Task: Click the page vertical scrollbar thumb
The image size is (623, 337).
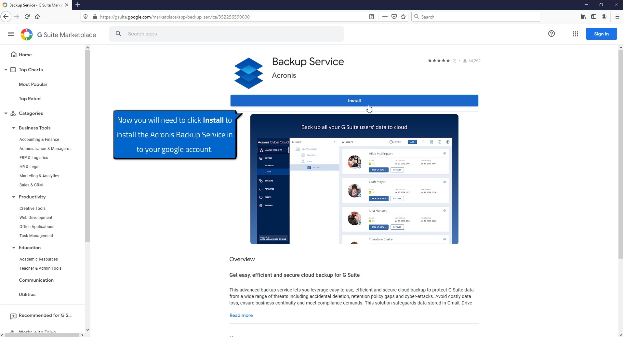Action: (x=620, y=155)
